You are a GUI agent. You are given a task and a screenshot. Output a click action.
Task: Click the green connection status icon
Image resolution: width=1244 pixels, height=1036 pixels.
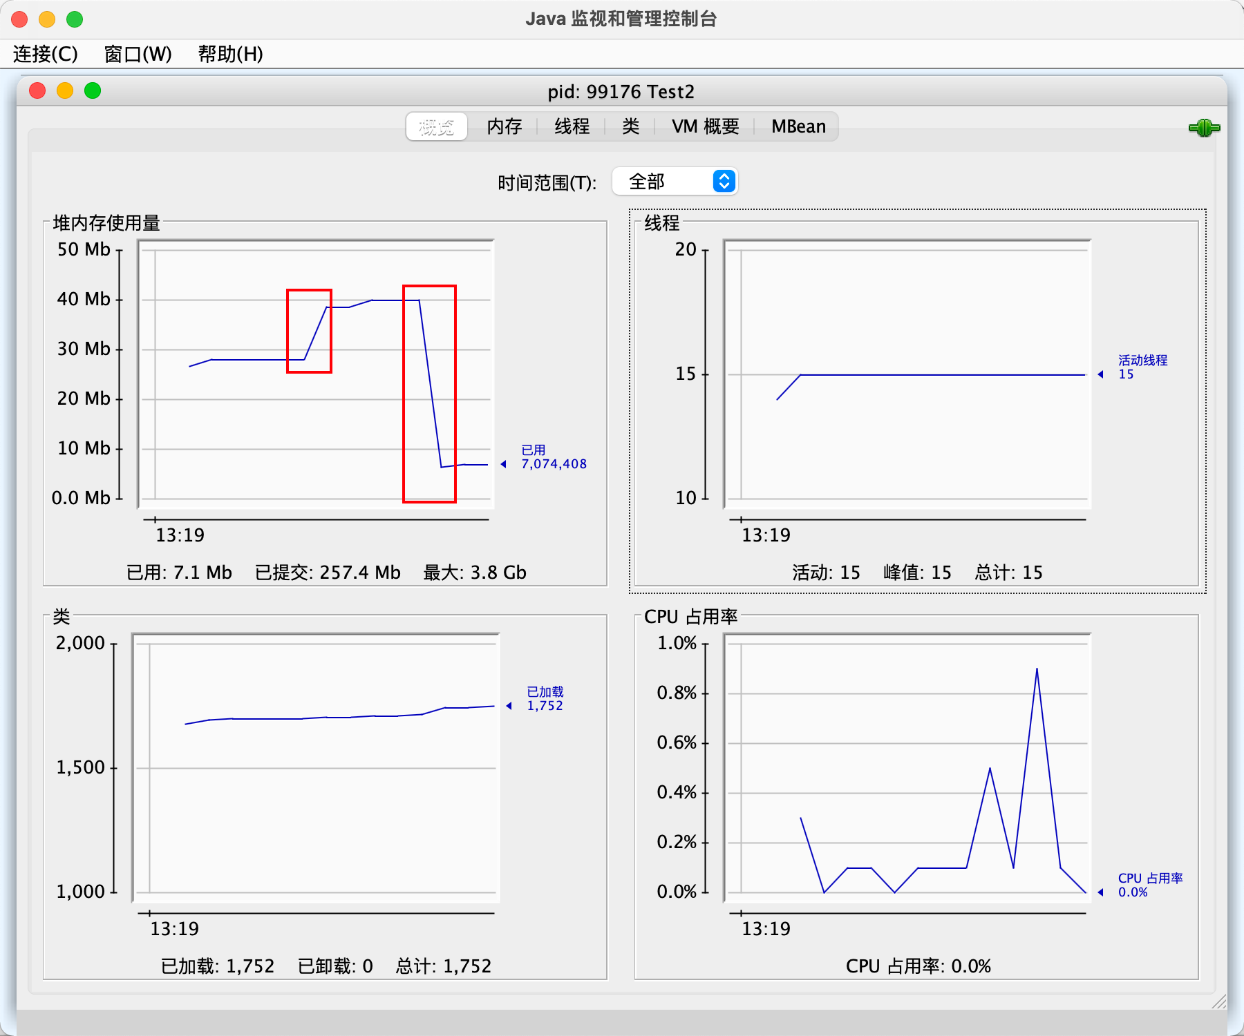coord(1204,128)
